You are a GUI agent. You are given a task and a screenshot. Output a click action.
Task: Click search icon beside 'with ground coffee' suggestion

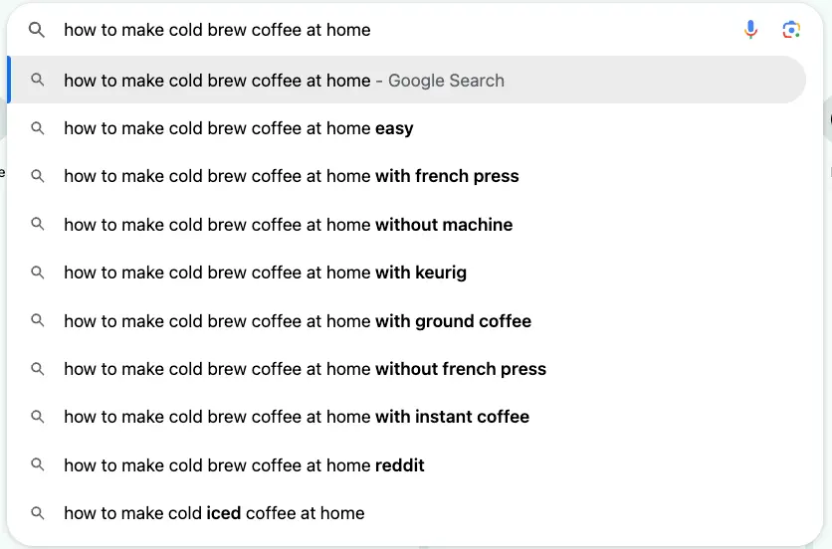[x=37, y=320]
